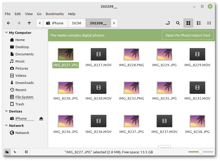Navigate to DCIM in path bar
Screen dimensions: 220x161
pos(77,23)
